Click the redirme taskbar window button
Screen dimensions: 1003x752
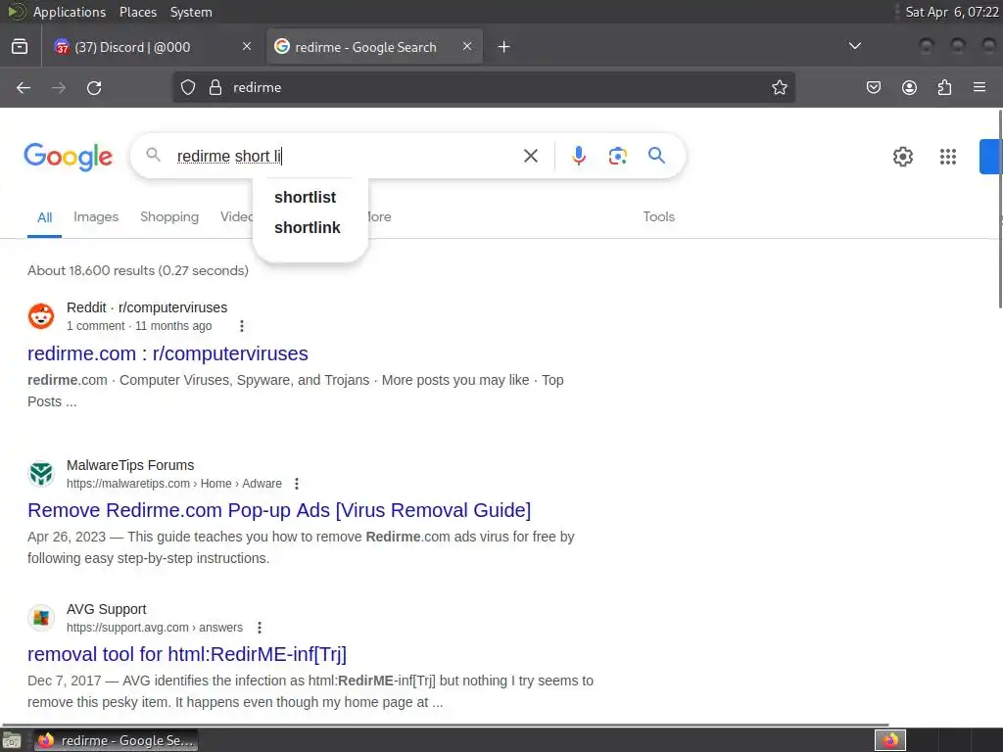(x=116, y=740)
